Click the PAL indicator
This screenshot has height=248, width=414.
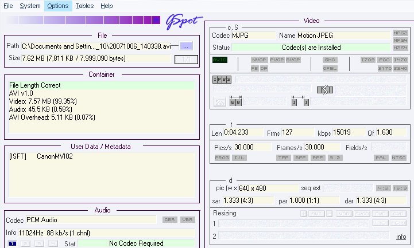click(x=381, y=158)
